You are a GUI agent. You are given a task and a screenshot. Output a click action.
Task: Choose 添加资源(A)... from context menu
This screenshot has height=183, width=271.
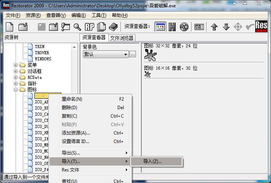click(x=91, y=133)
